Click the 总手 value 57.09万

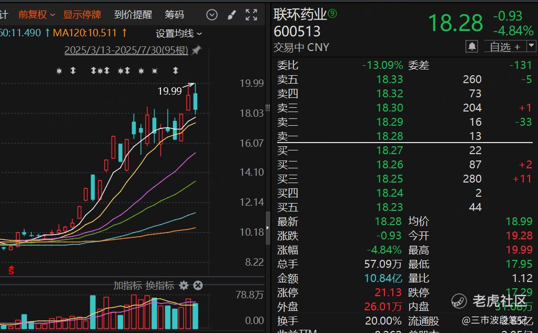point(383,264)
